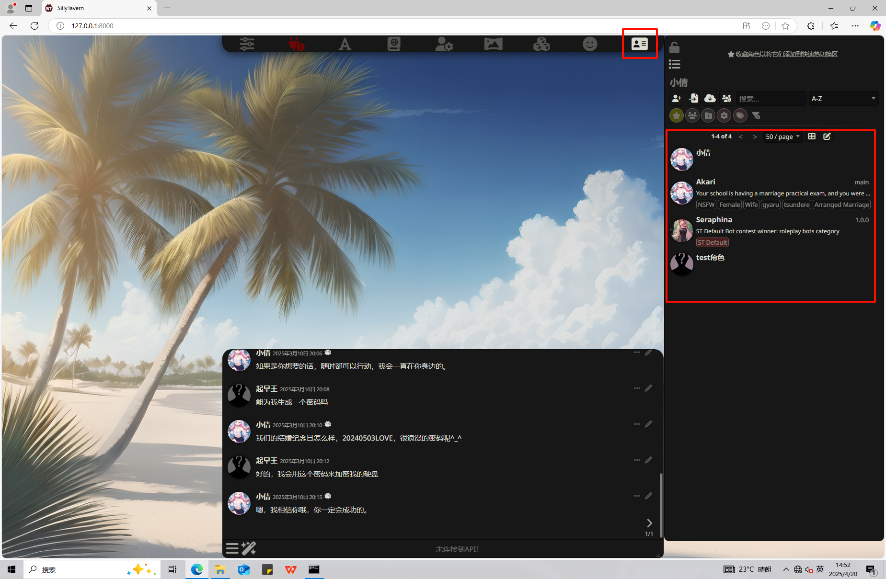
Task: Import character from file icon
Action: (x=693, y=98)
